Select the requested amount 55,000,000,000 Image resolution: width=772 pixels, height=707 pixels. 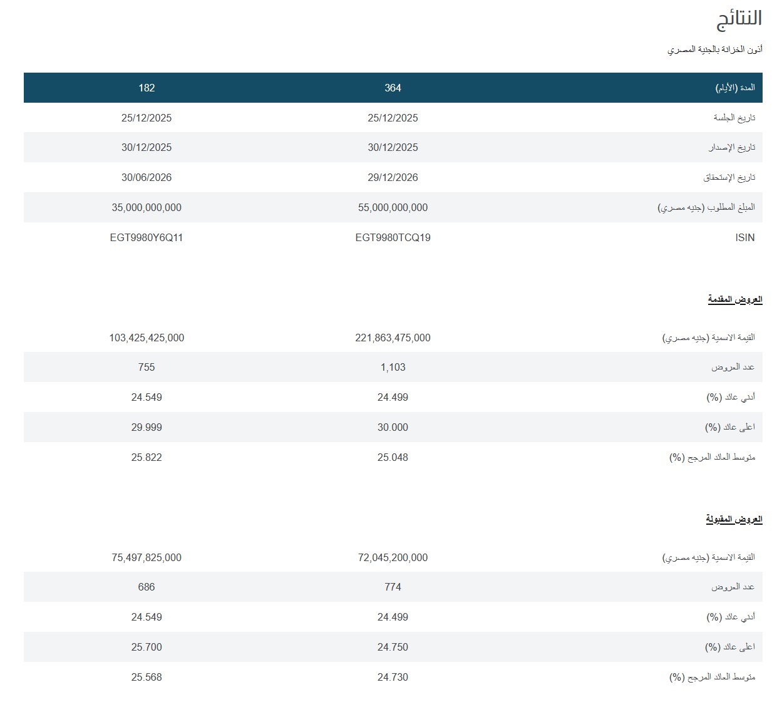(393, 207)
